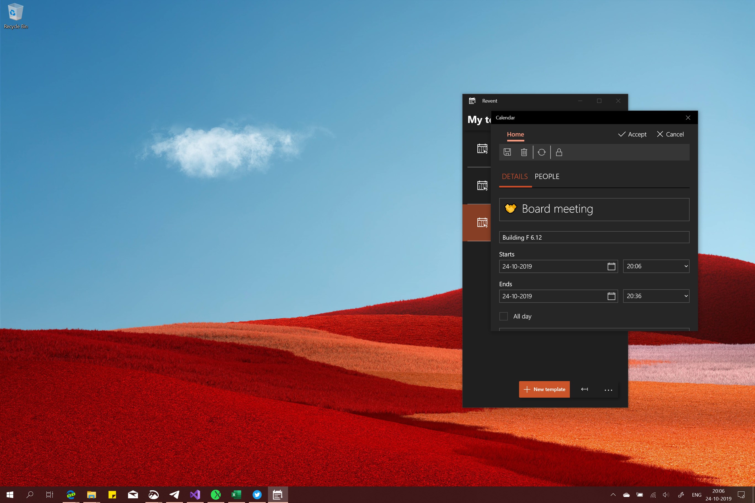Enable the All day checkbox
Image resolution: width=755 pixels, height=503 pixels.
504,316
